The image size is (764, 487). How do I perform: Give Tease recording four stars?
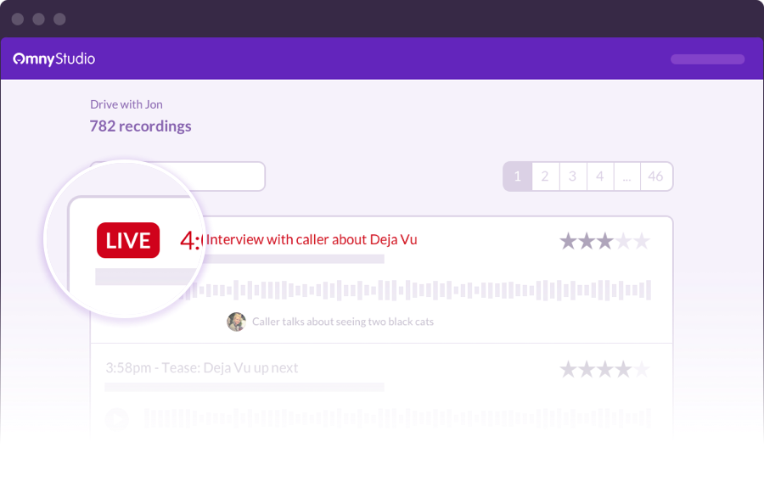tap(623, 370)
